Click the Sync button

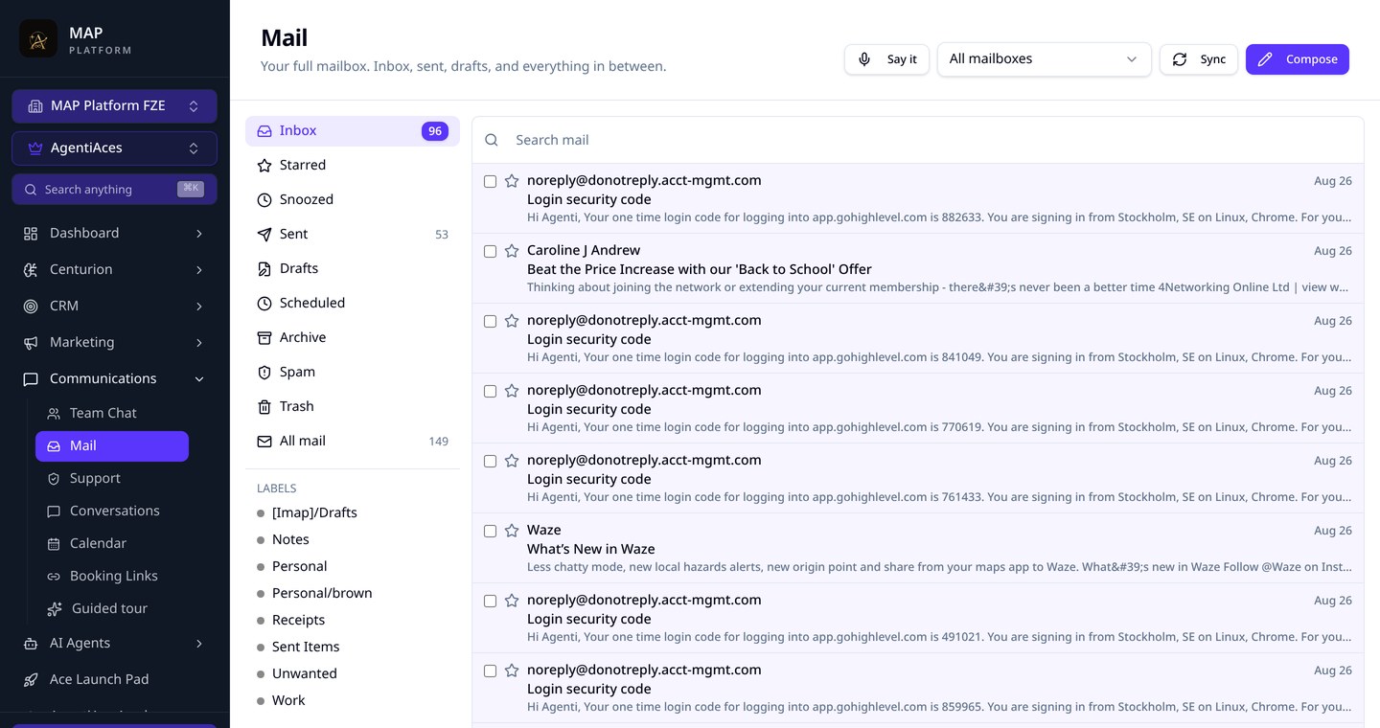(x=1199, y=59)
